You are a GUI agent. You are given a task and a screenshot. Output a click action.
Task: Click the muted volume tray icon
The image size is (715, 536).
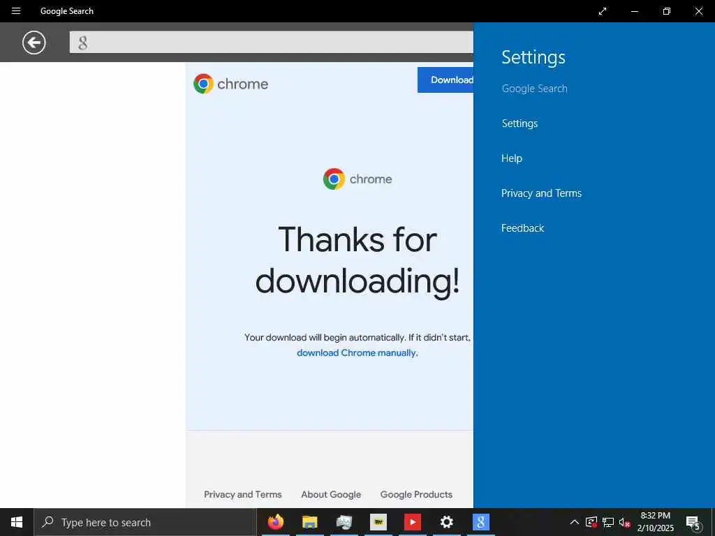[624, 522]
